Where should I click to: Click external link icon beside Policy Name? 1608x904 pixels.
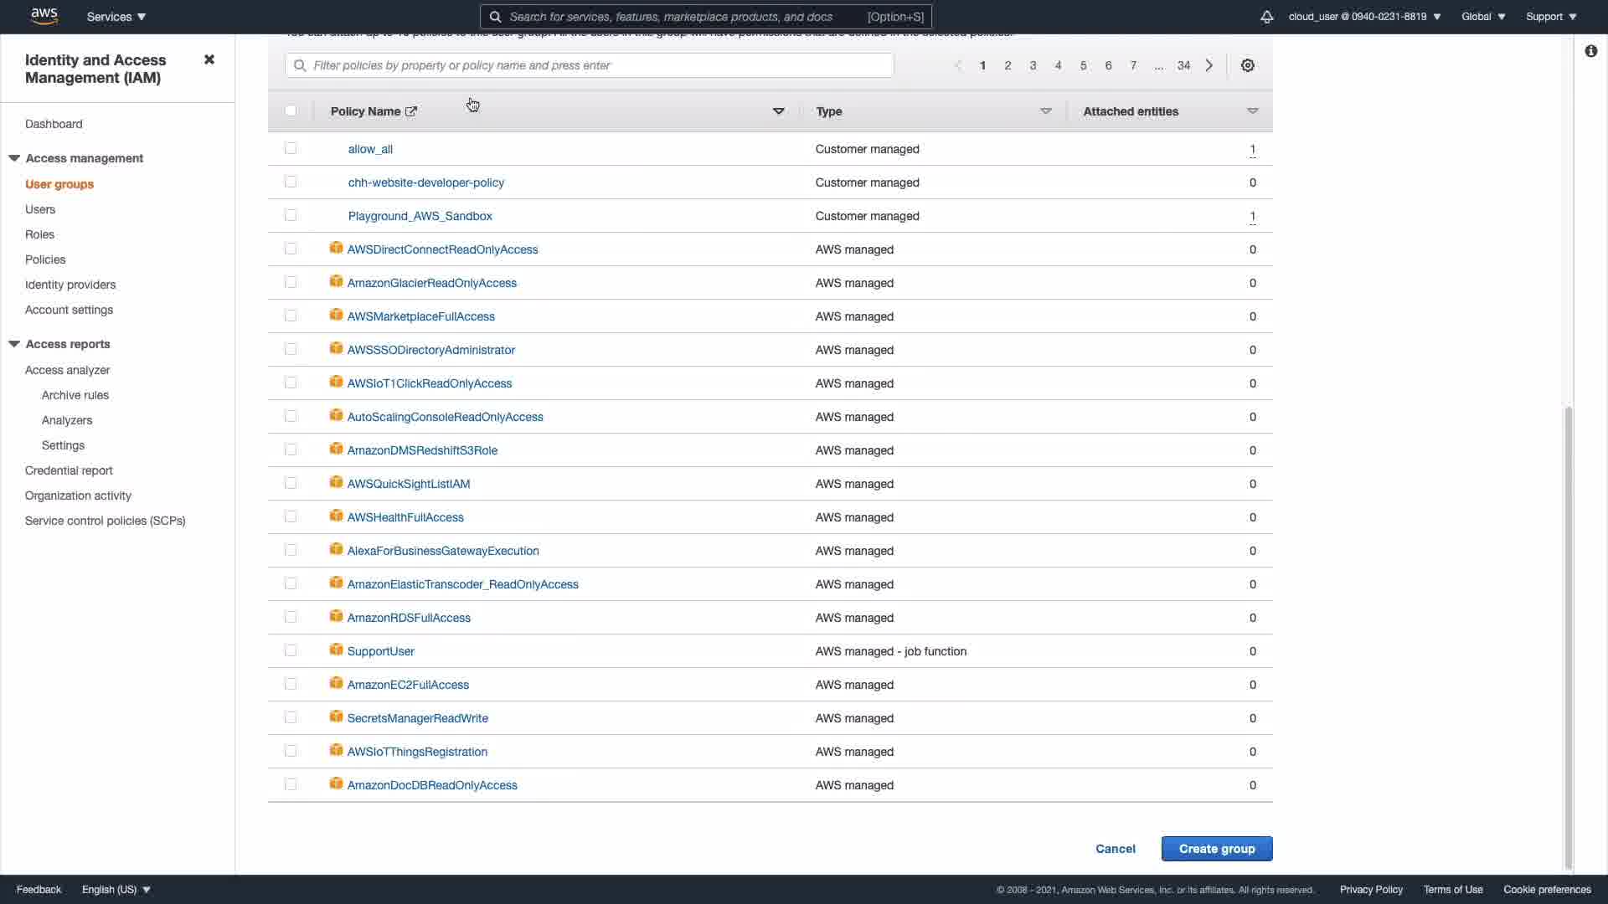pos(411,111)
